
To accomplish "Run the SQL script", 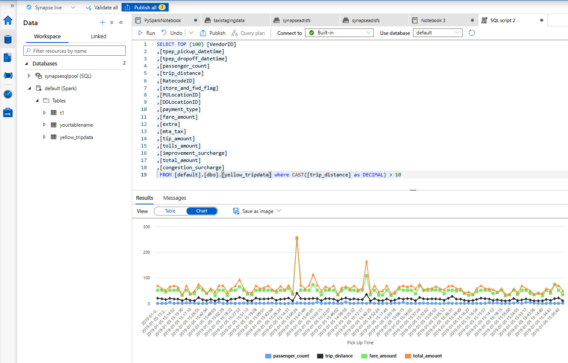I will point(147,33).
